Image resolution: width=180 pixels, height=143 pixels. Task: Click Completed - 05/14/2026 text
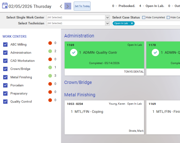click(x=104, y=63)
